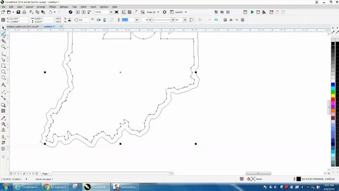The image size is (339, 191).
Task: Select the Crop tool
Action: click(3, 41)
